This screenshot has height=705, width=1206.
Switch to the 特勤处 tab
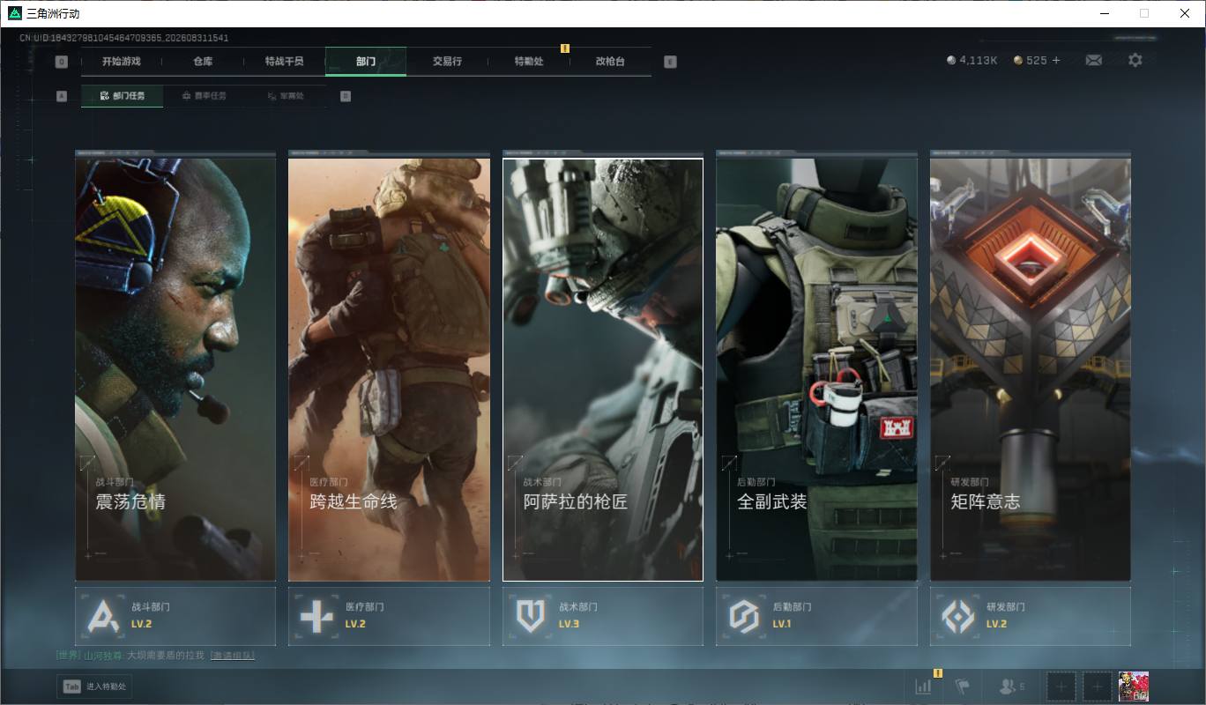click(x=529, y=62)
